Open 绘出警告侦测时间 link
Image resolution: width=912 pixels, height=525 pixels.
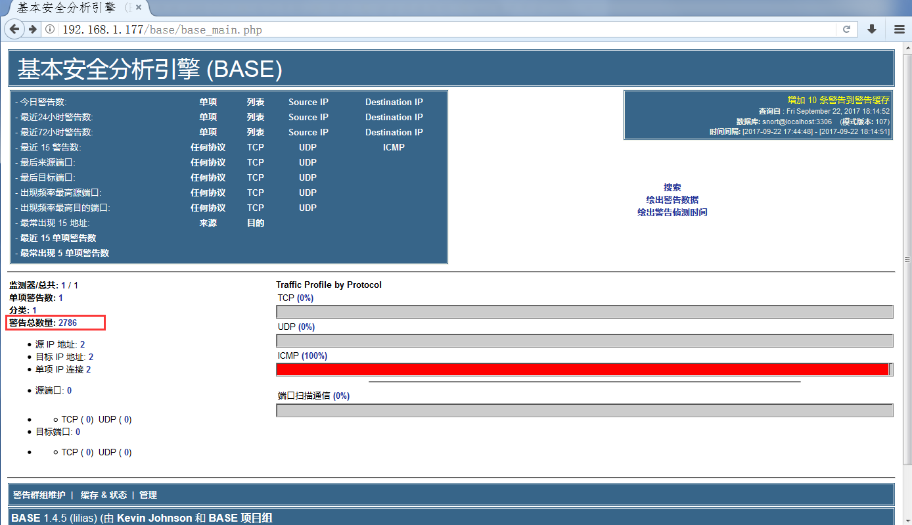click(x=672, y=212)
